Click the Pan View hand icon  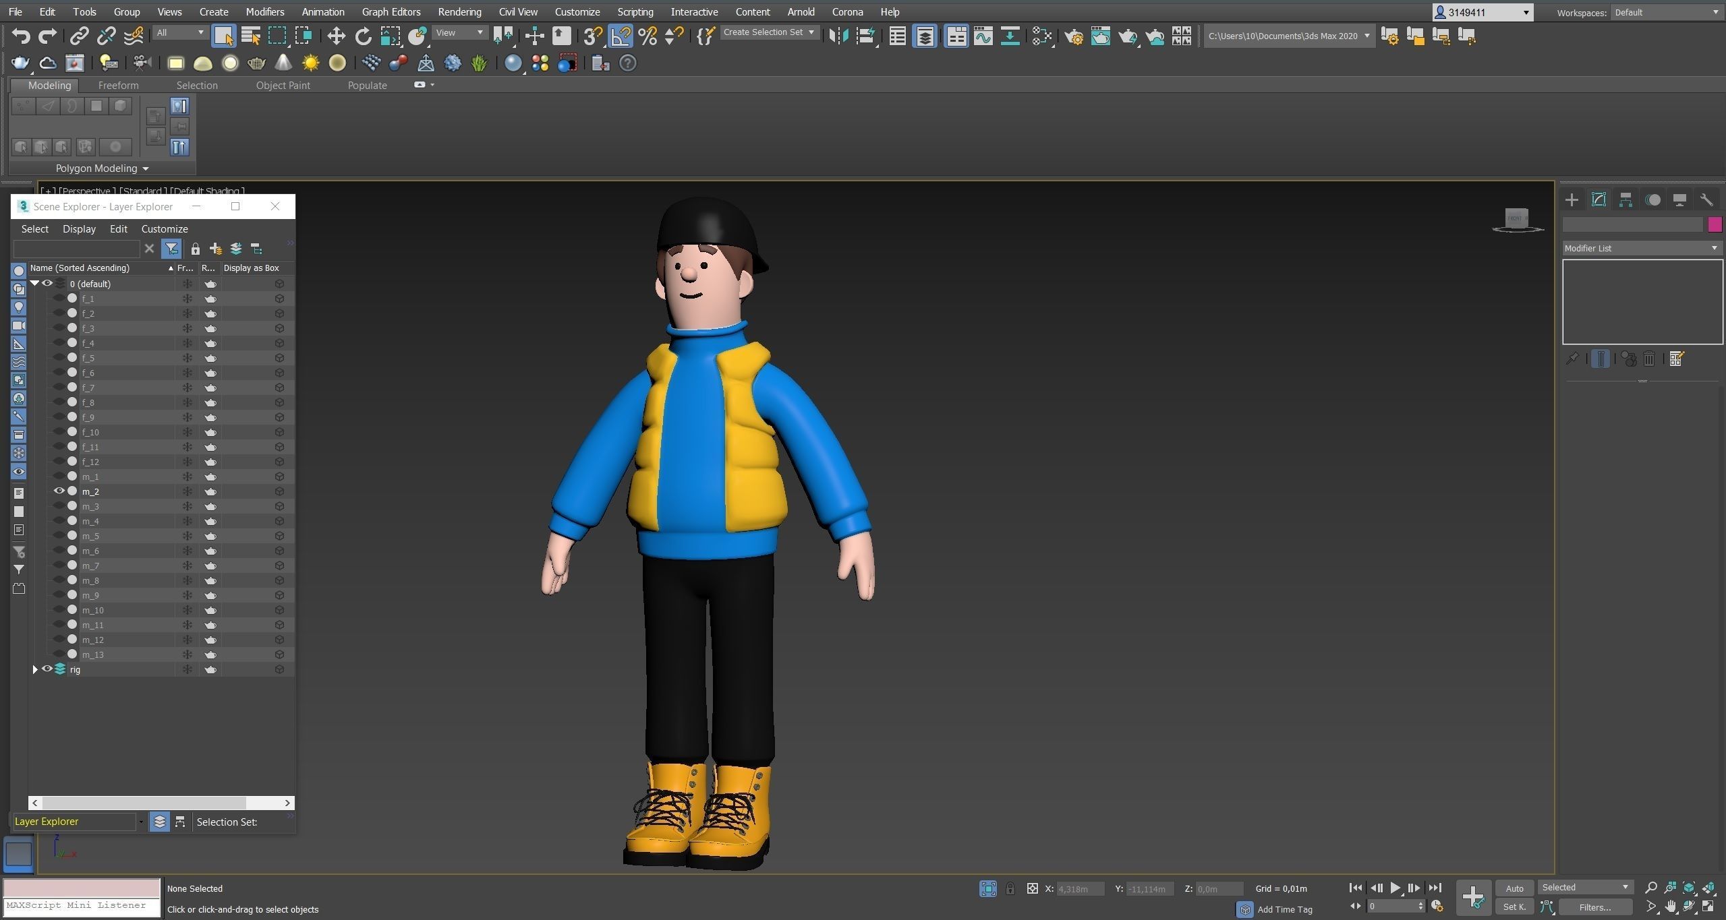point(1671,907)
